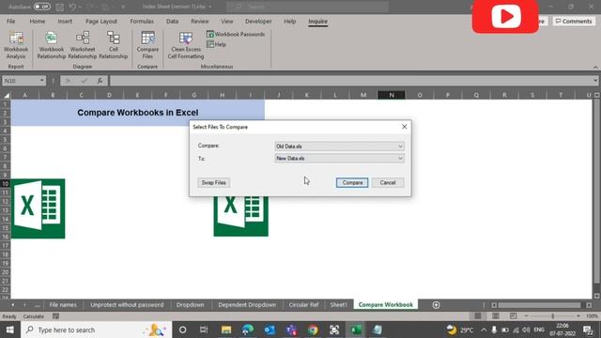Screen dimensions: 601x338
Task: Switch to Dependent Dropdown sheet tab
Action: [247, 305]
